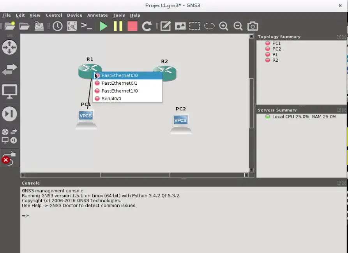The height and width of the screenshot is (253, 348).
Task: Open the View menu
Action: pos(35,15)
